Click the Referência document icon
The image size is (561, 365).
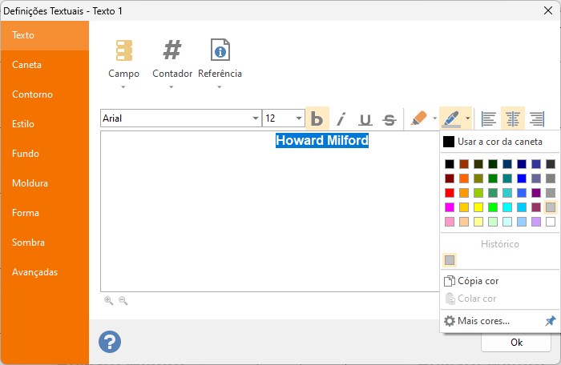220,50
